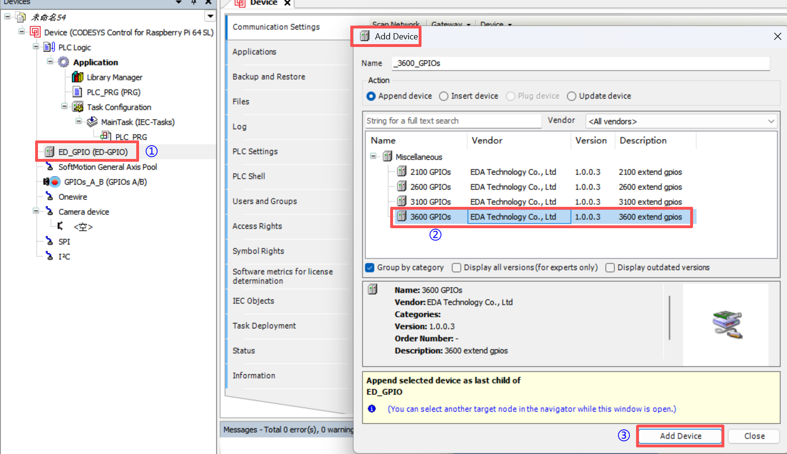Select the Insert device radio button
The image size is (787, 454).
444,96
